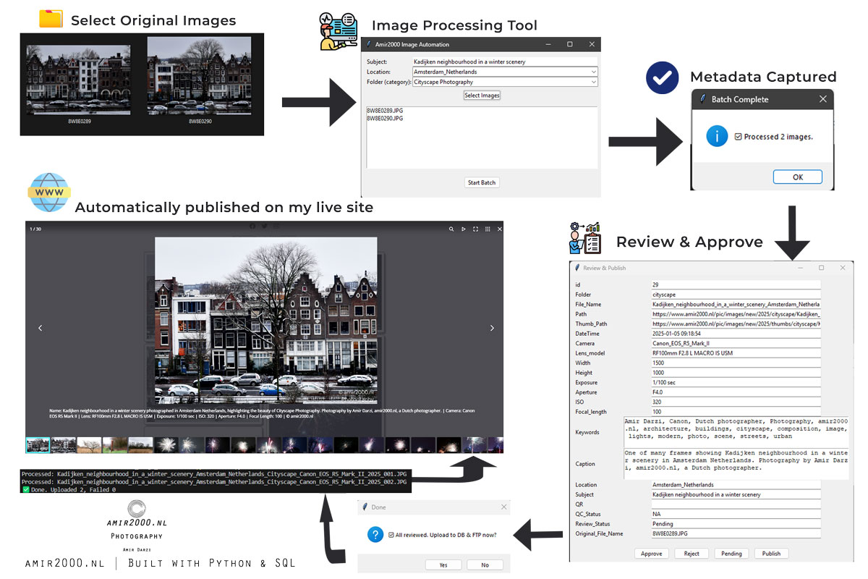Start the gallery slideshow with the play icon

click(x=464, y=229)
